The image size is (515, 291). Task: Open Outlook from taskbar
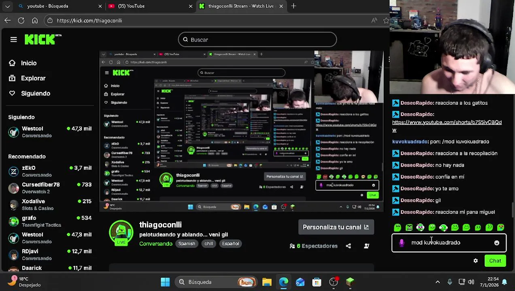[x=300, y=282]
